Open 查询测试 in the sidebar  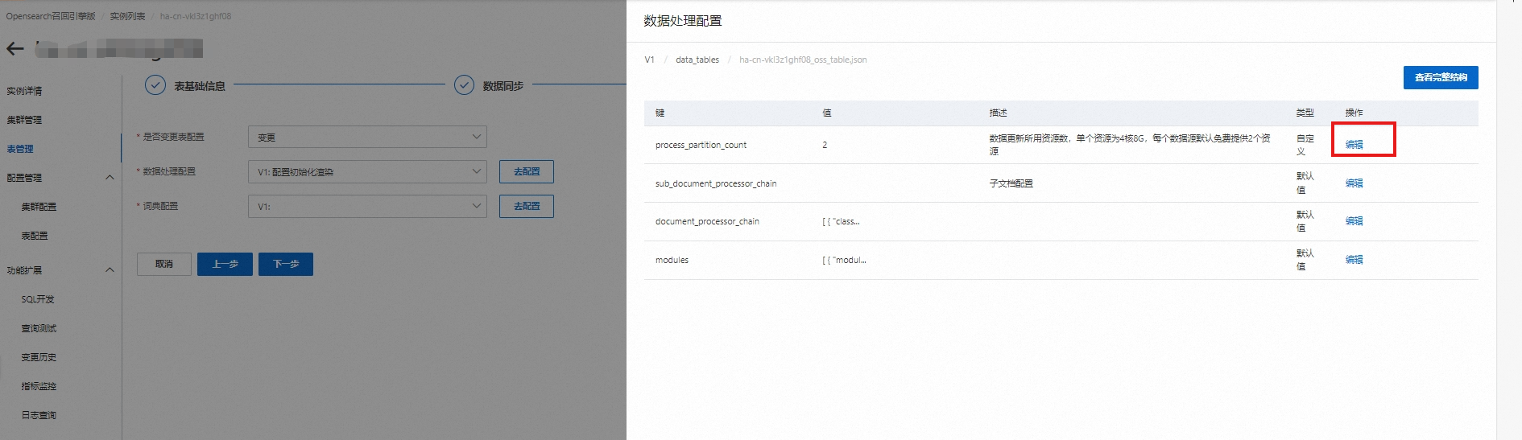click(39, 328)
